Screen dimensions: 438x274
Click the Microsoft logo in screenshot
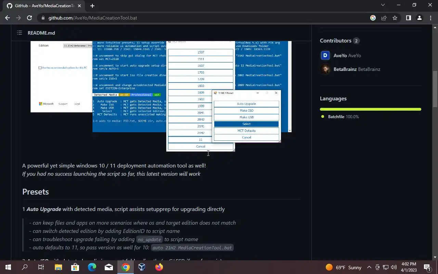click(46, 104)
